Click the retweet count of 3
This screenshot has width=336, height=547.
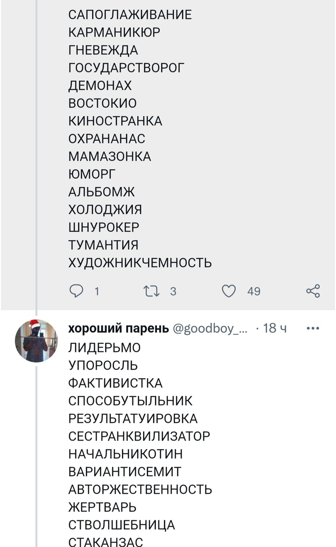click(173, 291)
